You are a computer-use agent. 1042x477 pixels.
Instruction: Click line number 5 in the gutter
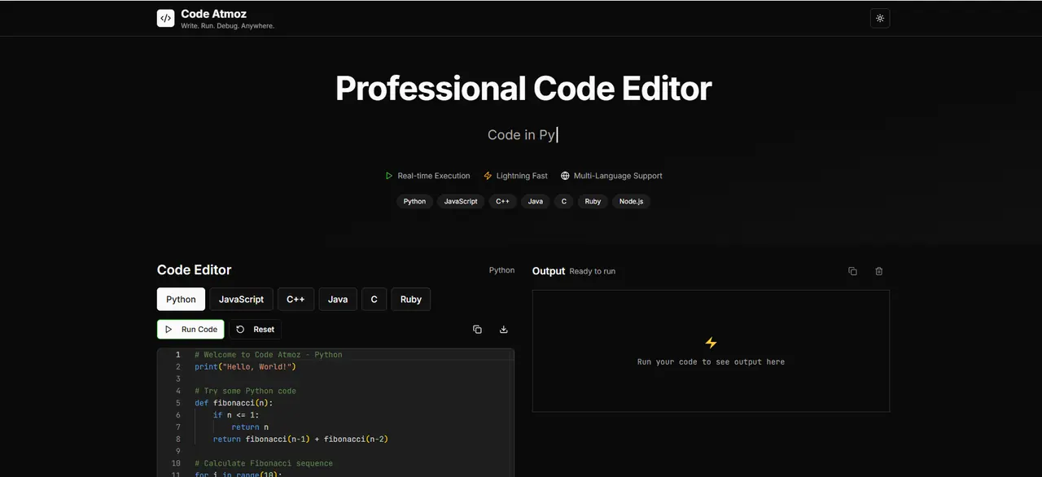point(178,403)
